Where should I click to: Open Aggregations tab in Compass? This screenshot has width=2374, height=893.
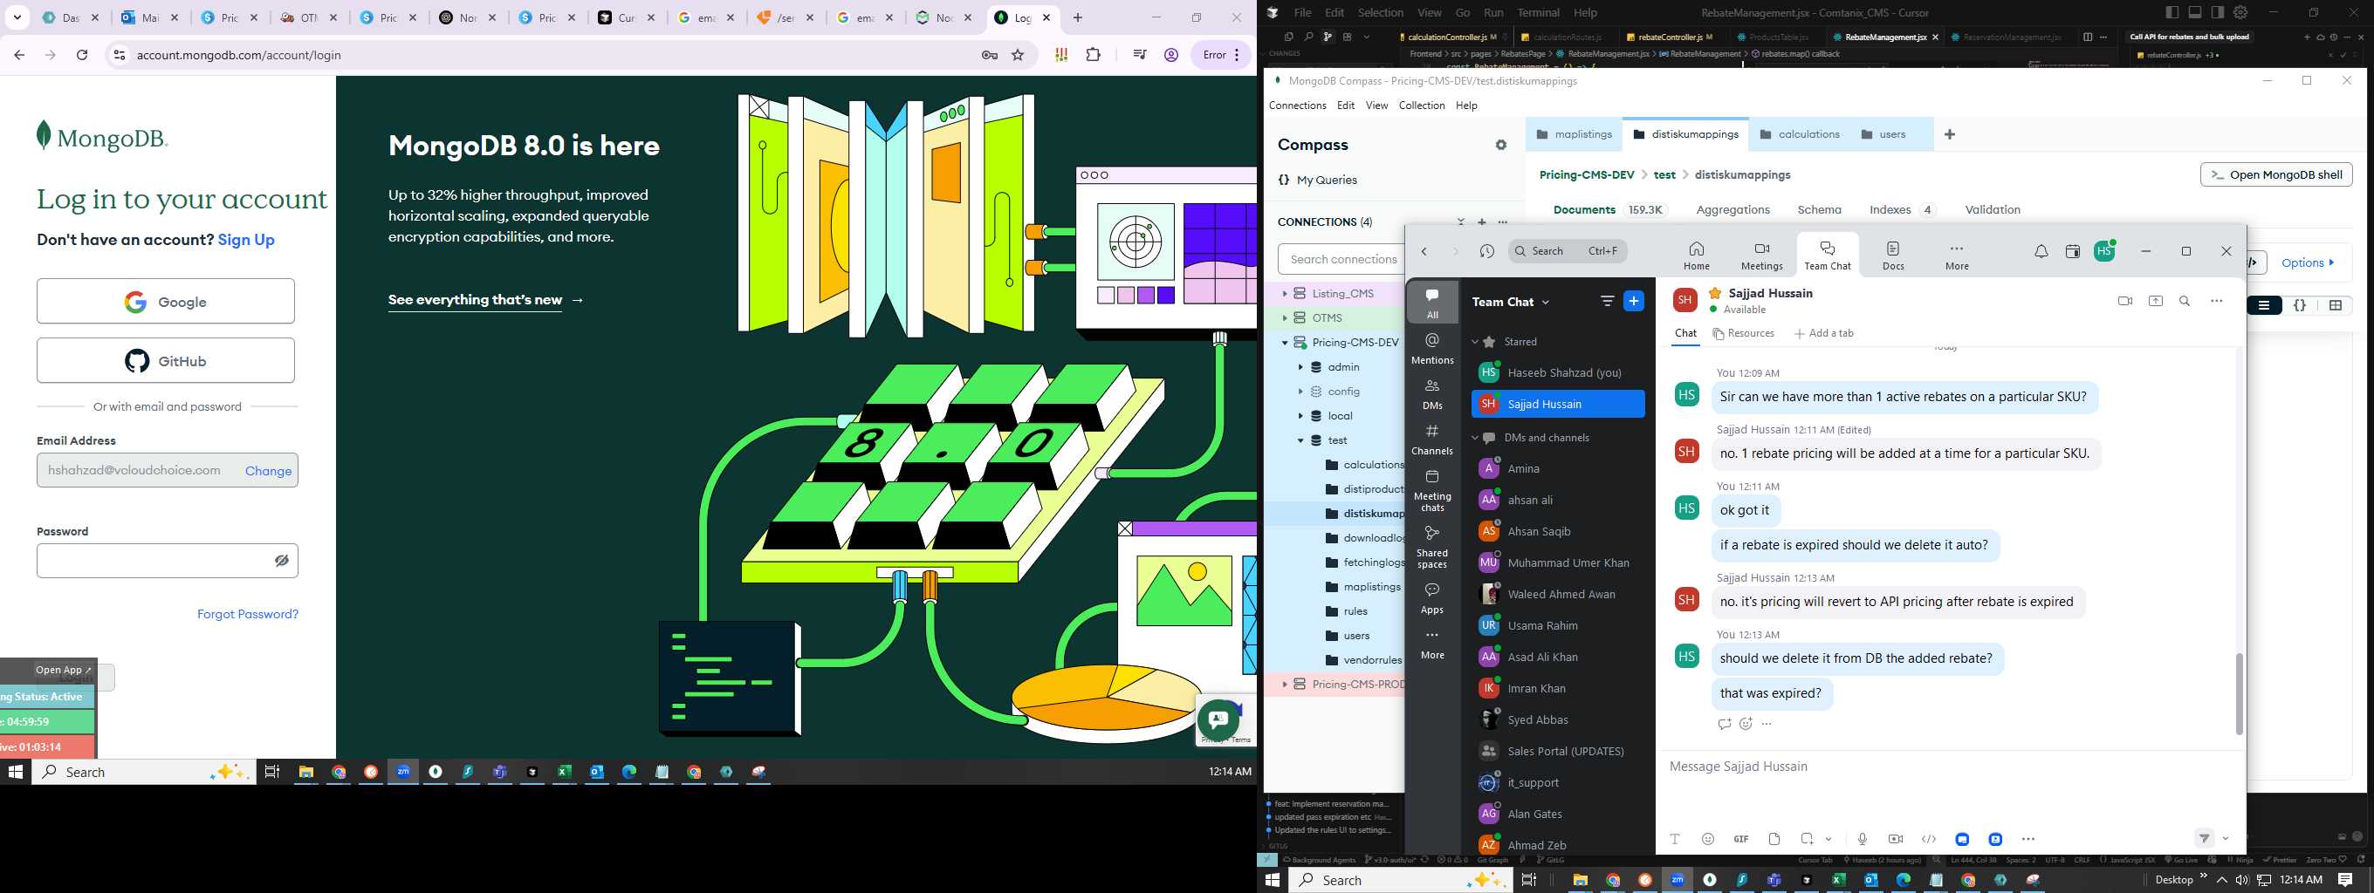point(1732,210)
